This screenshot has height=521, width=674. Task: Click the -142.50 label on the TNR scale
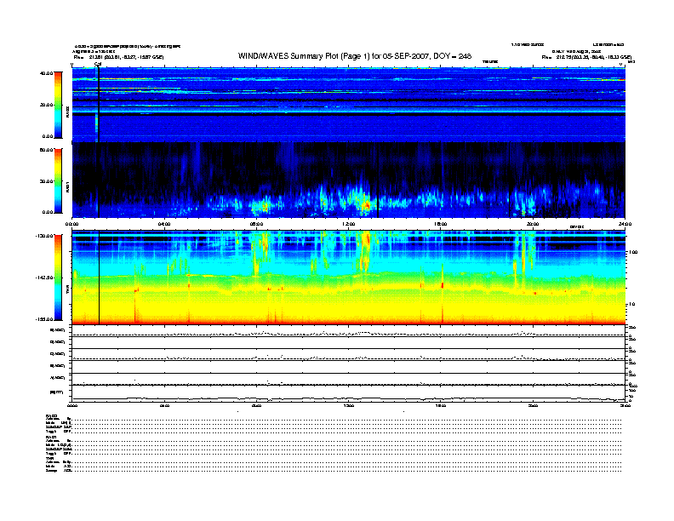coord(44,278)
